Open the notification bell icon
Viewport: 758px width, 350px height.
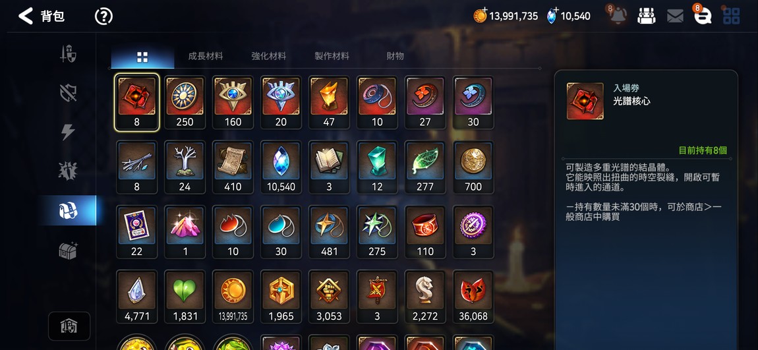618,15
